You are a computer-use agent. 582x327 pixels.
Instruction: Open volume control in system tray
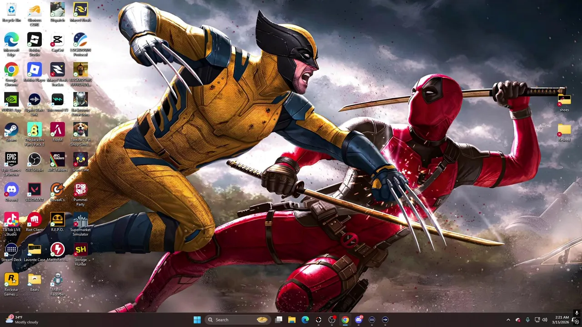point(545,320)
